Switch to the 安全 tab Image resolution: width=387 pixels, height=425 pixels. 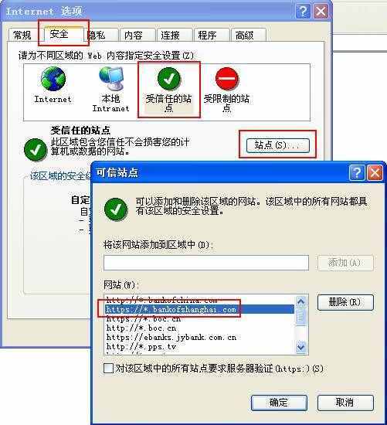pyautogui.click(x=59, y=34)
